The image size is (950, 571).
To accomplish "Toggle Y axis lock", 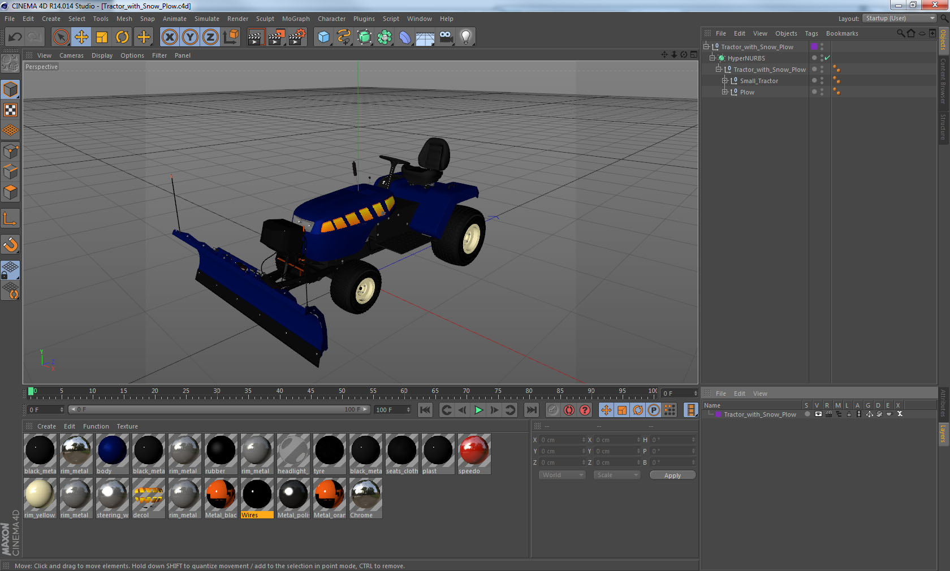I will pos(190,37).
